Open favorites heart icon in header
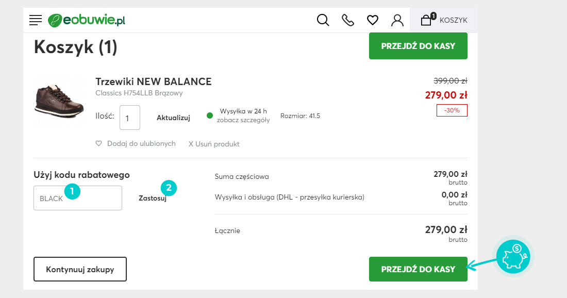 [x=373, y=20]
